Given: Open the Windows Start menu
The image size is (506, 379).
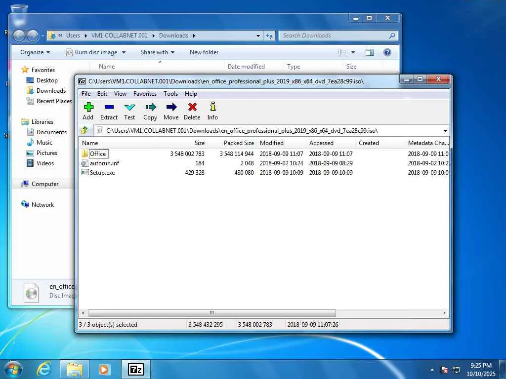Looking at the screenshot, I should (x=13, y=369).
